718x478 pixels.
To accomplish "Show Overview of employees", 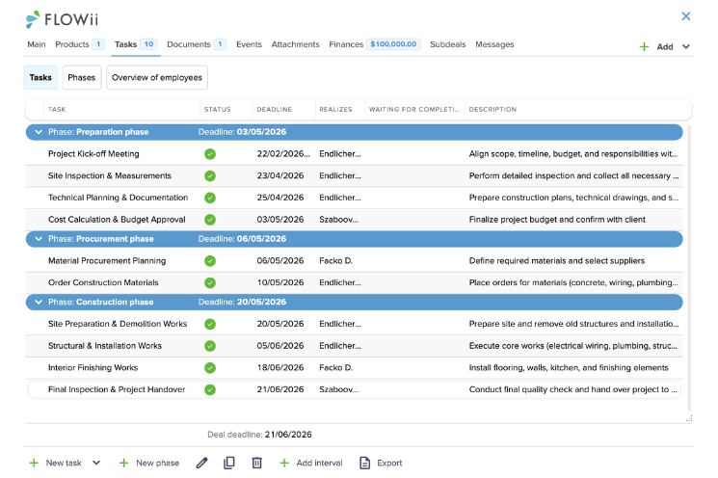I will 157,77.
